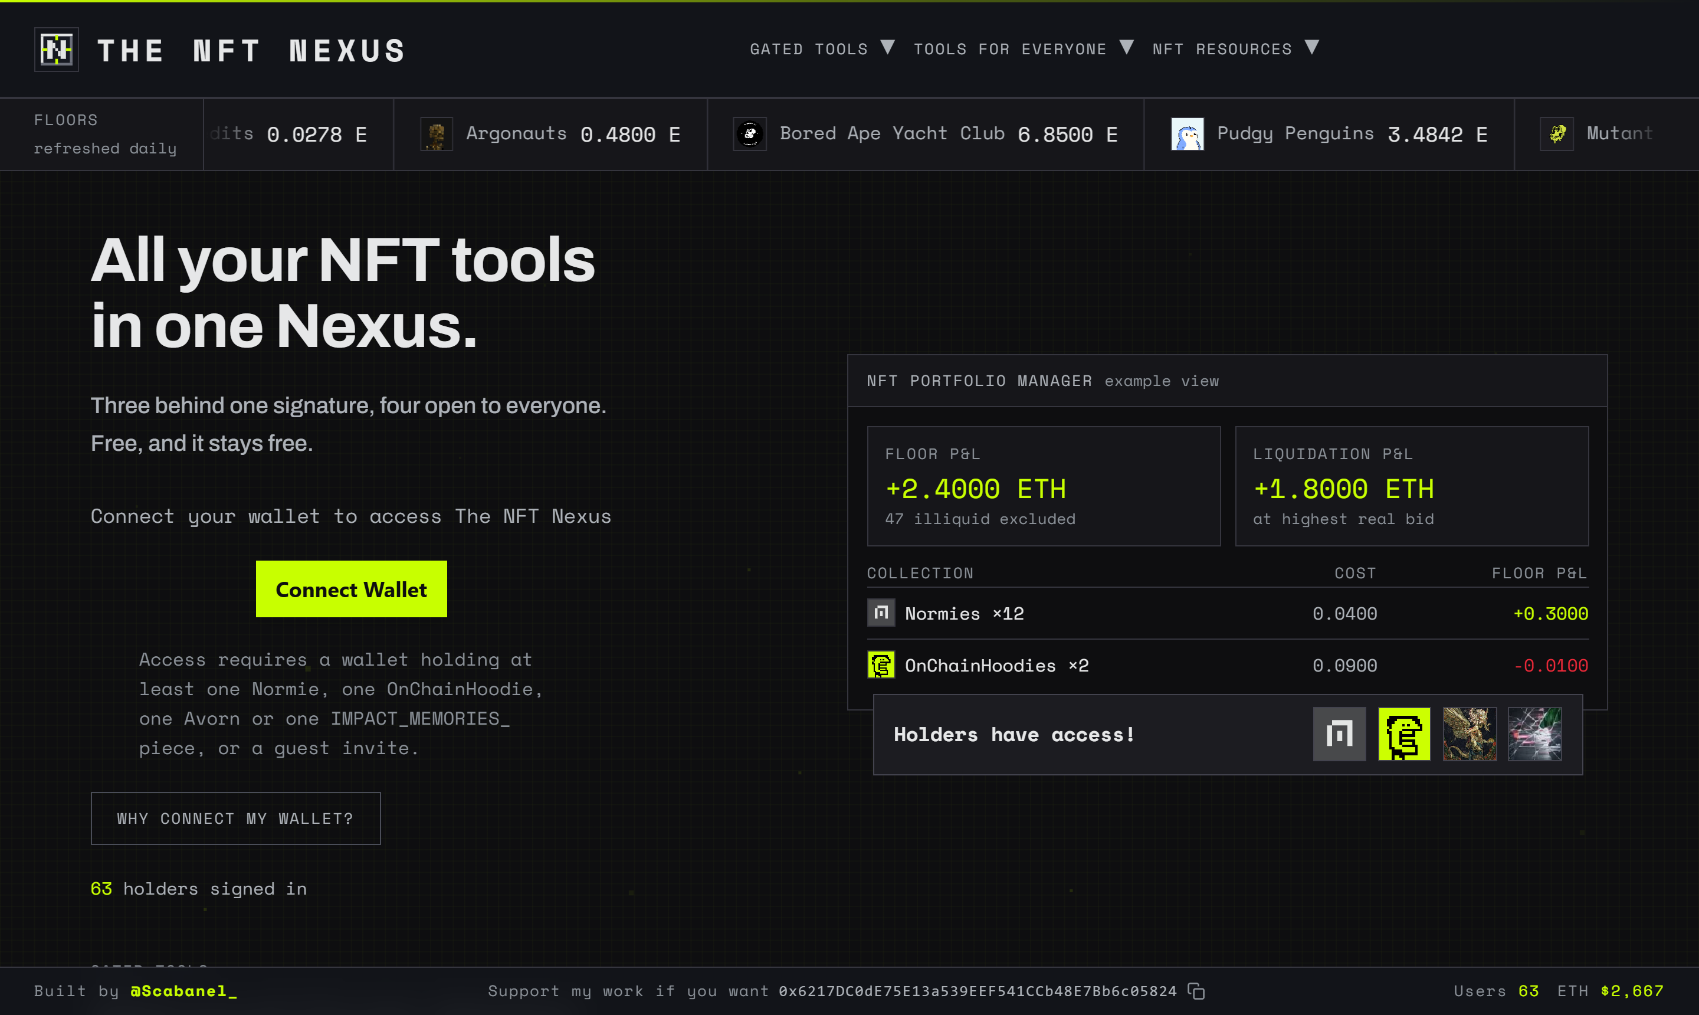Click the Floors refreshed daily label
Image resolution: width=1699 pixels, height=1015 pixels.
tap(104, 134)
